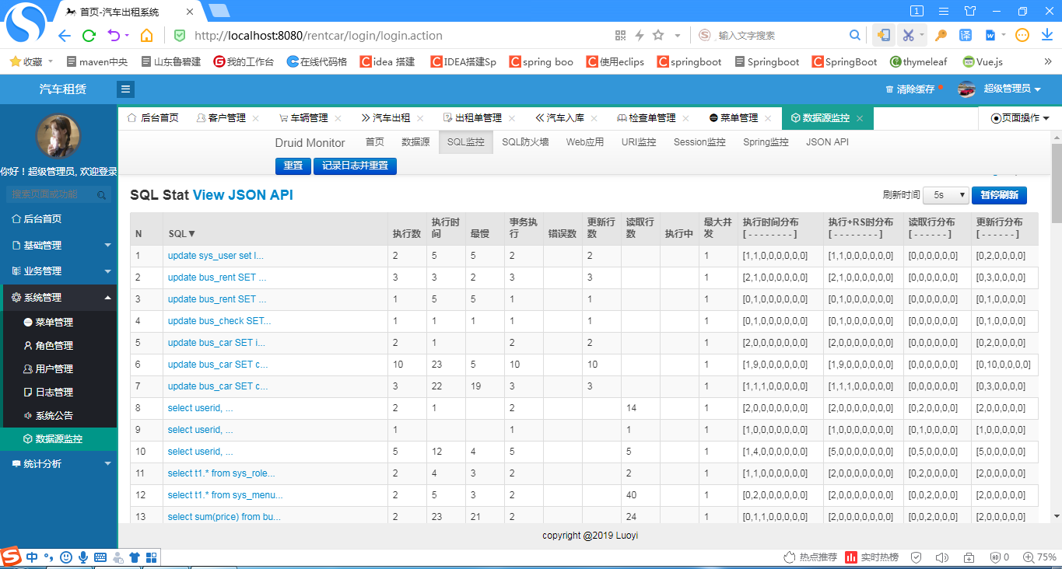Open the SQL防火墙 Druid menu
1062x569 pixels.
tap(525, 142)
